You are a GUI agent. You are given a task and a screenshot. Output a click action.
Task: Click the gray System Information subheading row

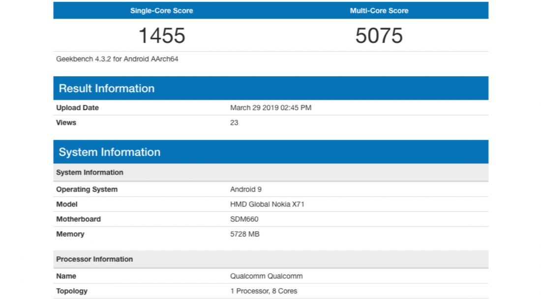click(x=90, y=173)
